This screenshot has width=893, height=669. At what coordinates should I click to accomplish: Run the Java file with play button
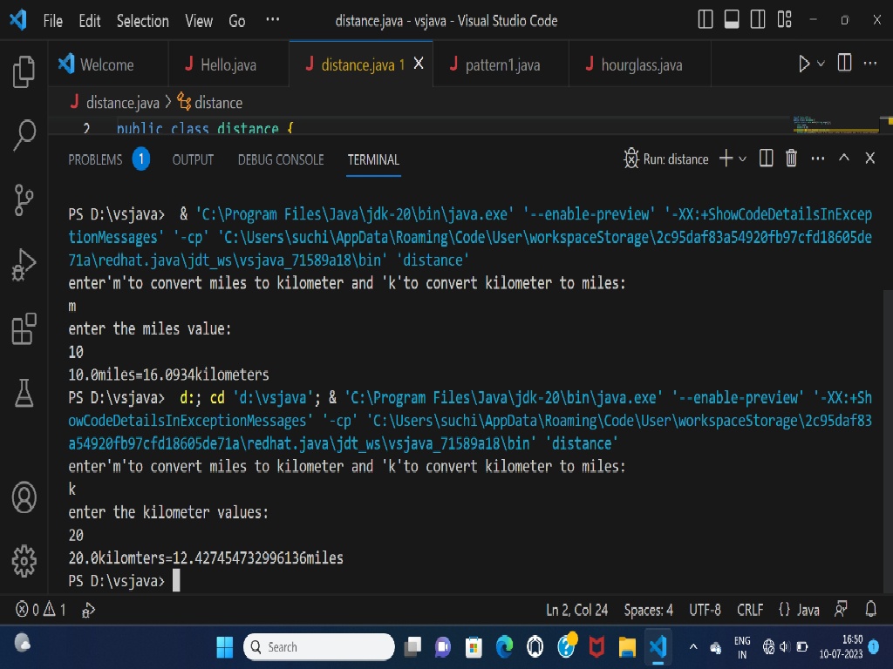[803, 64]
